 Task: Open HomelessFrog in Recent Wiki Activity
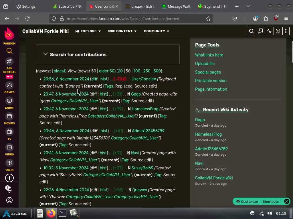pyautogui.click(x=208, y=134)
